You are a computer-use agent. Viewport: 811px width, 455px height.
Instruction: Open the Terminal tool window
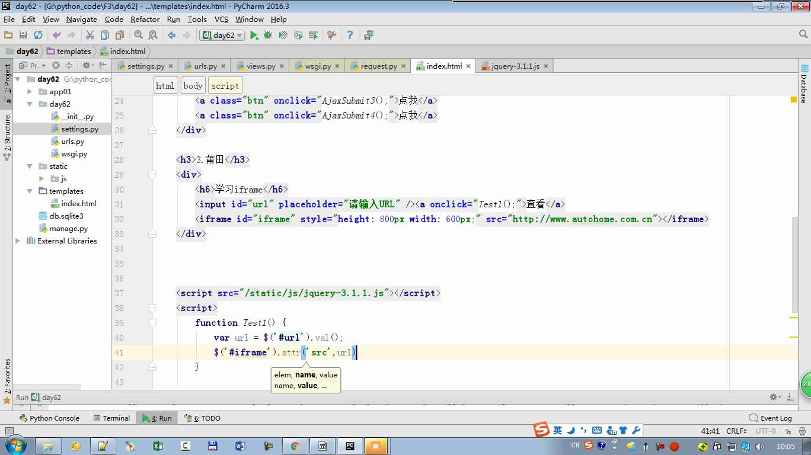[x=112, y=418]
